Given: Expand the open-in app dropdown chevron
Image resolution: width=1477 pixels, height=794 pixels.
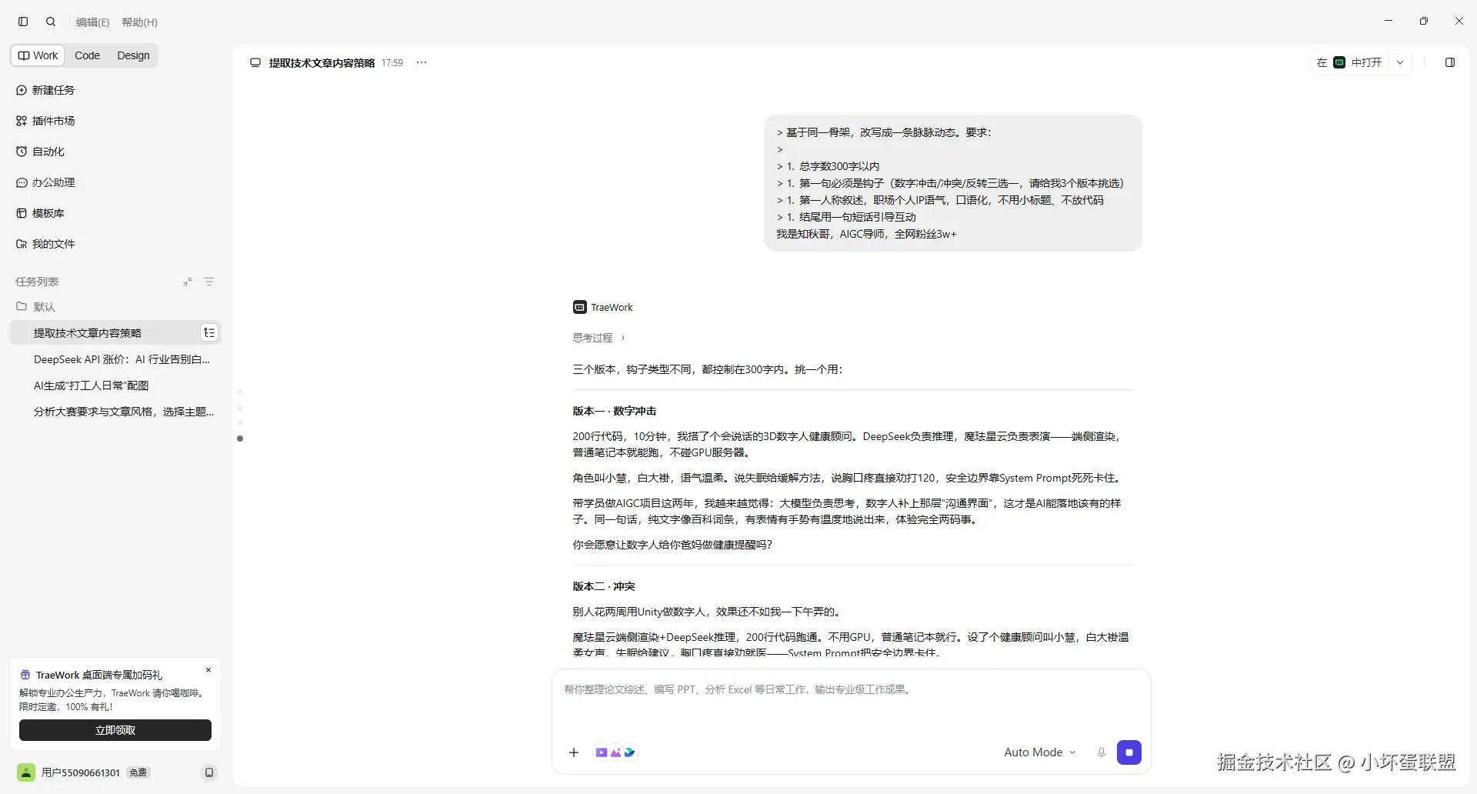Looking at the screenshot, I should click(x=1400, y=62).
